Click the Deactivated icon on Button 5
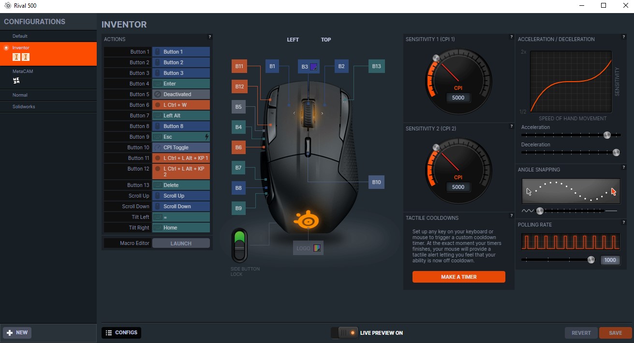Screen dimensions: 634x343 coord(158,94)
